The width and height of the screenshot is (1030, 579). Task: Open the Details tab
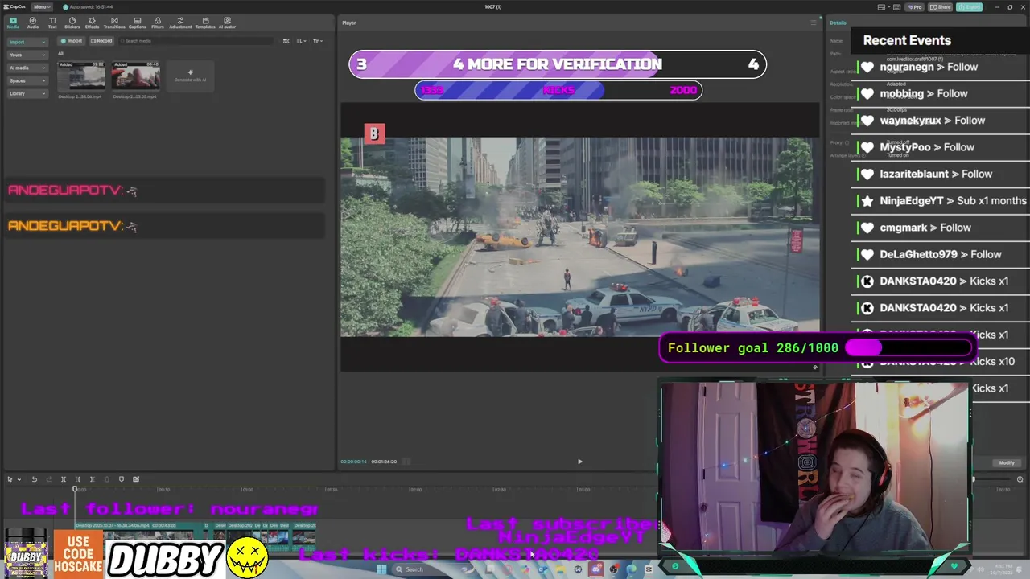coord(838,23)
